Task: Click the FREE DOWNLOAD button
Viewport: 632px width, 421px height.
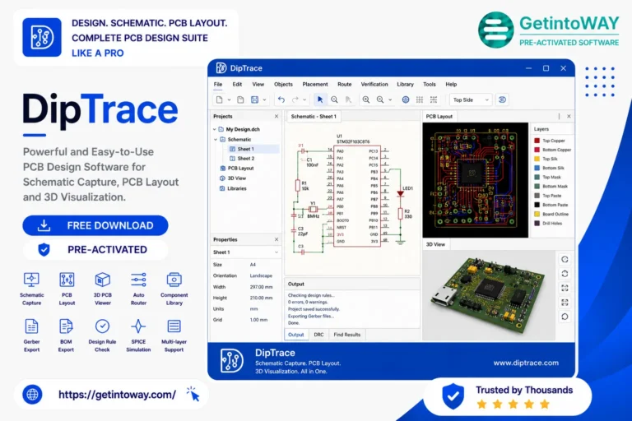Action: (x=95, y=225)
